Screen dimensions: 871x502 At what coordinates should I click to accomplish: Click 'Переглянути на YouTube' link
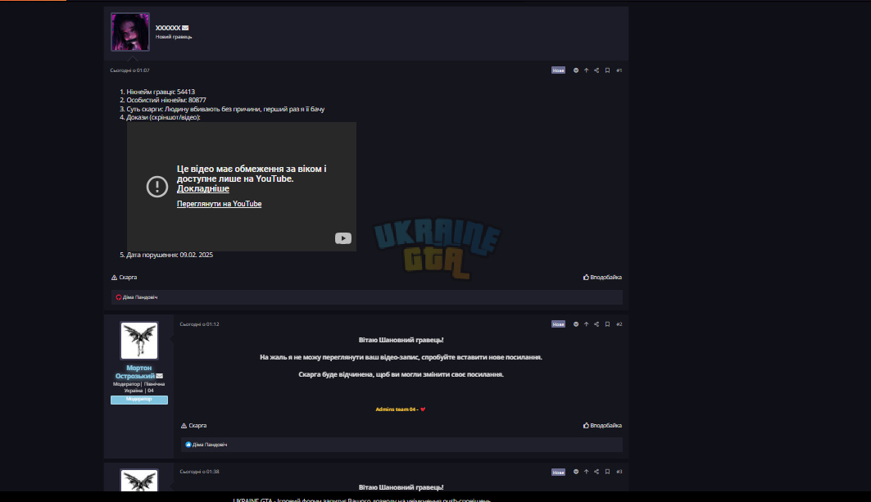coord(219,204)
